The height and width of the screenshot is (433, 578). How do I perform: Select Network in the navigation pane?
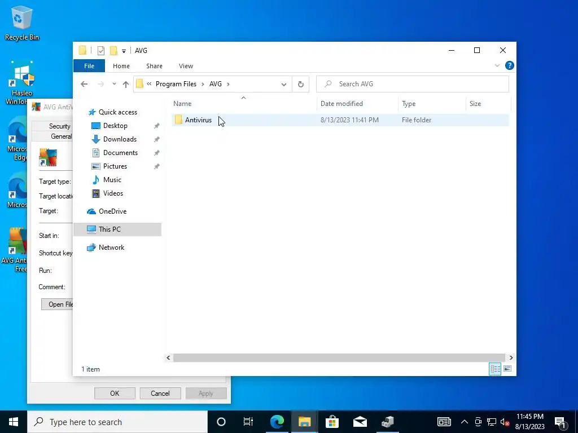pyautogui.click(x=111, y=248)
